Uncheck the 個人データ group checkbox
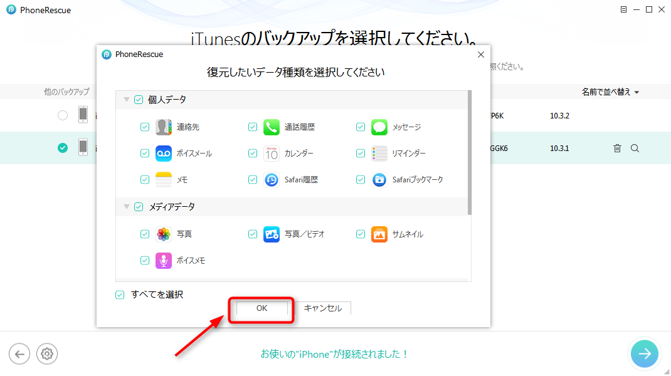Image resolution: width=671 pixels, height=376 pixels. tap(139, 100)
